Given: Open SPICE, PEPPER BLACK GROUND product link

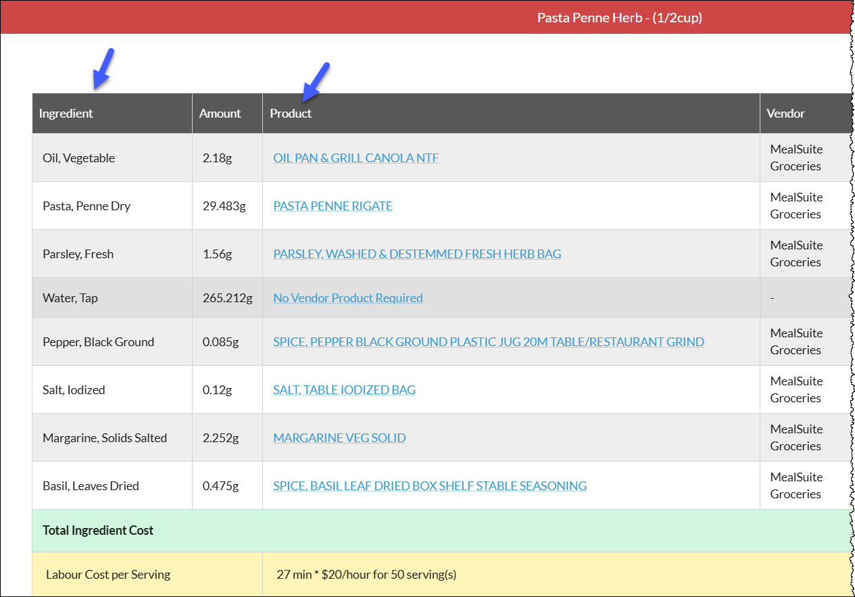Looking at the screenshot, I should [x=489, y=341].
